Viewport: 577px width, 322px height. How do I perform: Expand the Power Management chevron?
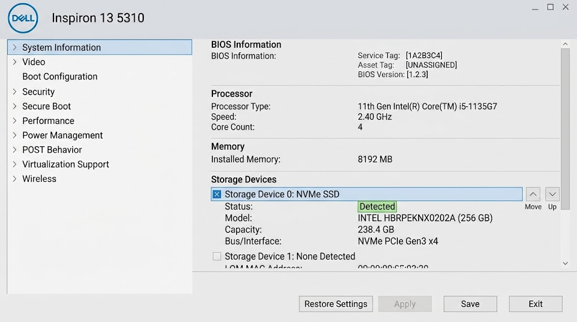pos(14,135)
